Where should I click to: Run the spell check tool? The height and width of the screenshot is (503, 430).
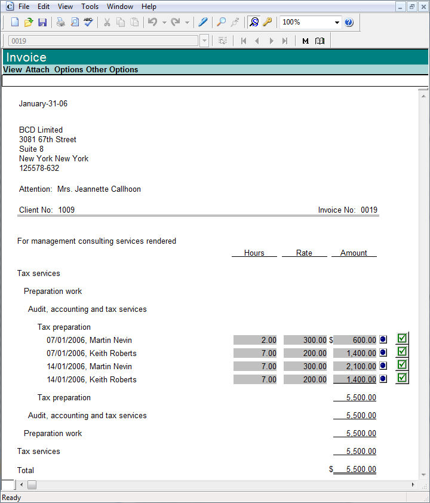[x=88, y=22]
